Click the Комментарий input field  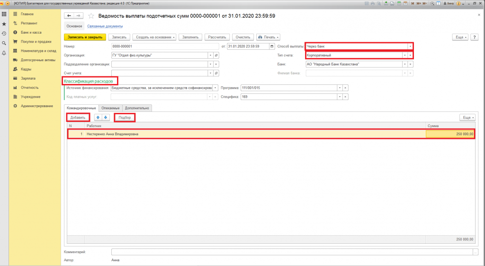click(x=291, y=252)
